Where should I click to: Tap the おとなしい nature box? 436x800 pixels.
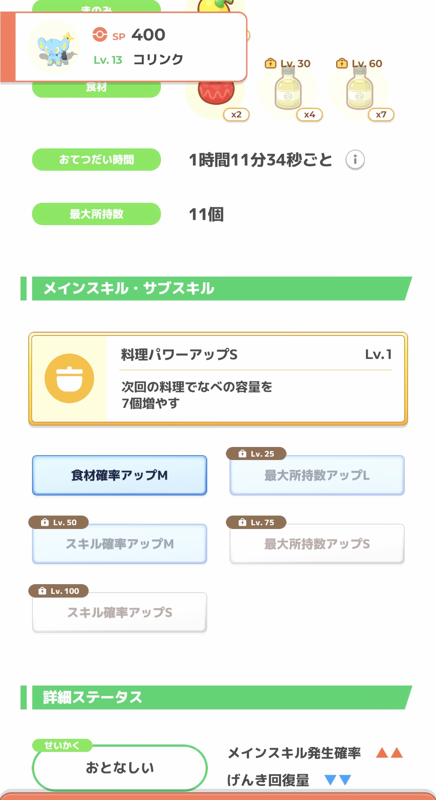119,768
